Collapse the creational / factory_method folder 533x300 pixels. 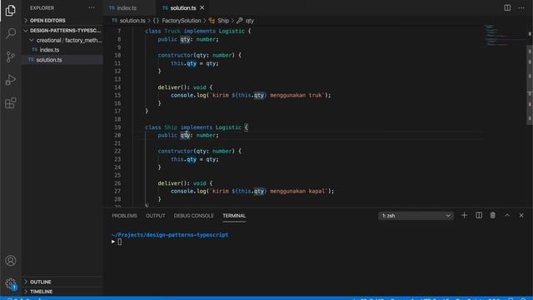62,40
